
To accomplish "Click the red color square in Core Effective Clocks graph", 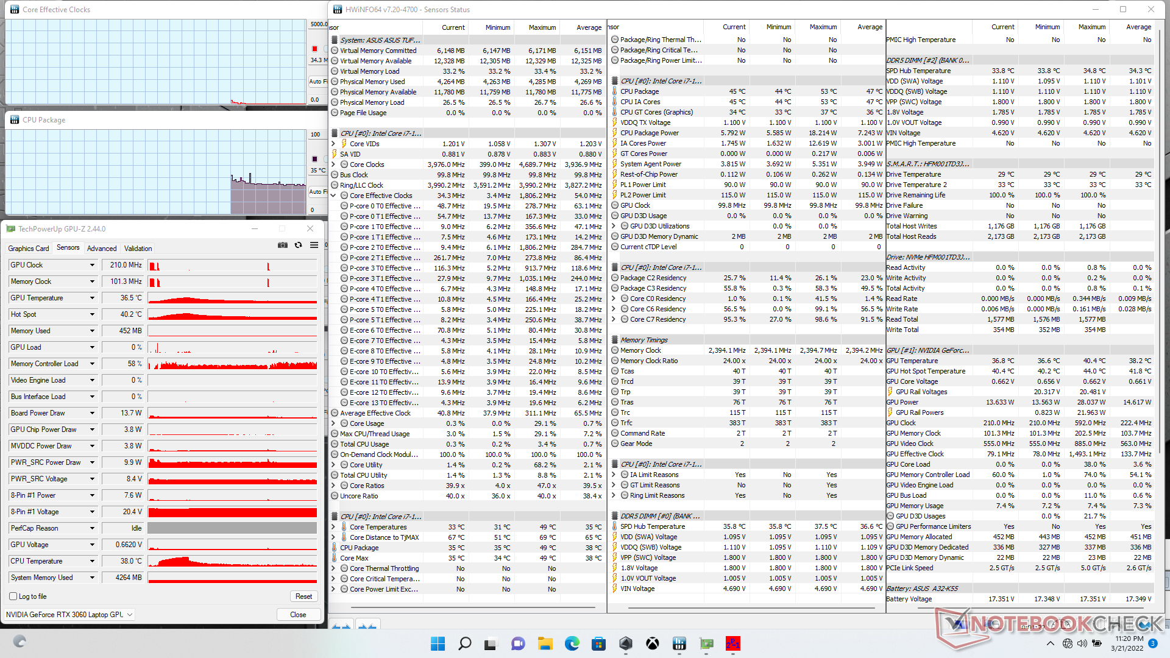I will (x=314, y=49).
